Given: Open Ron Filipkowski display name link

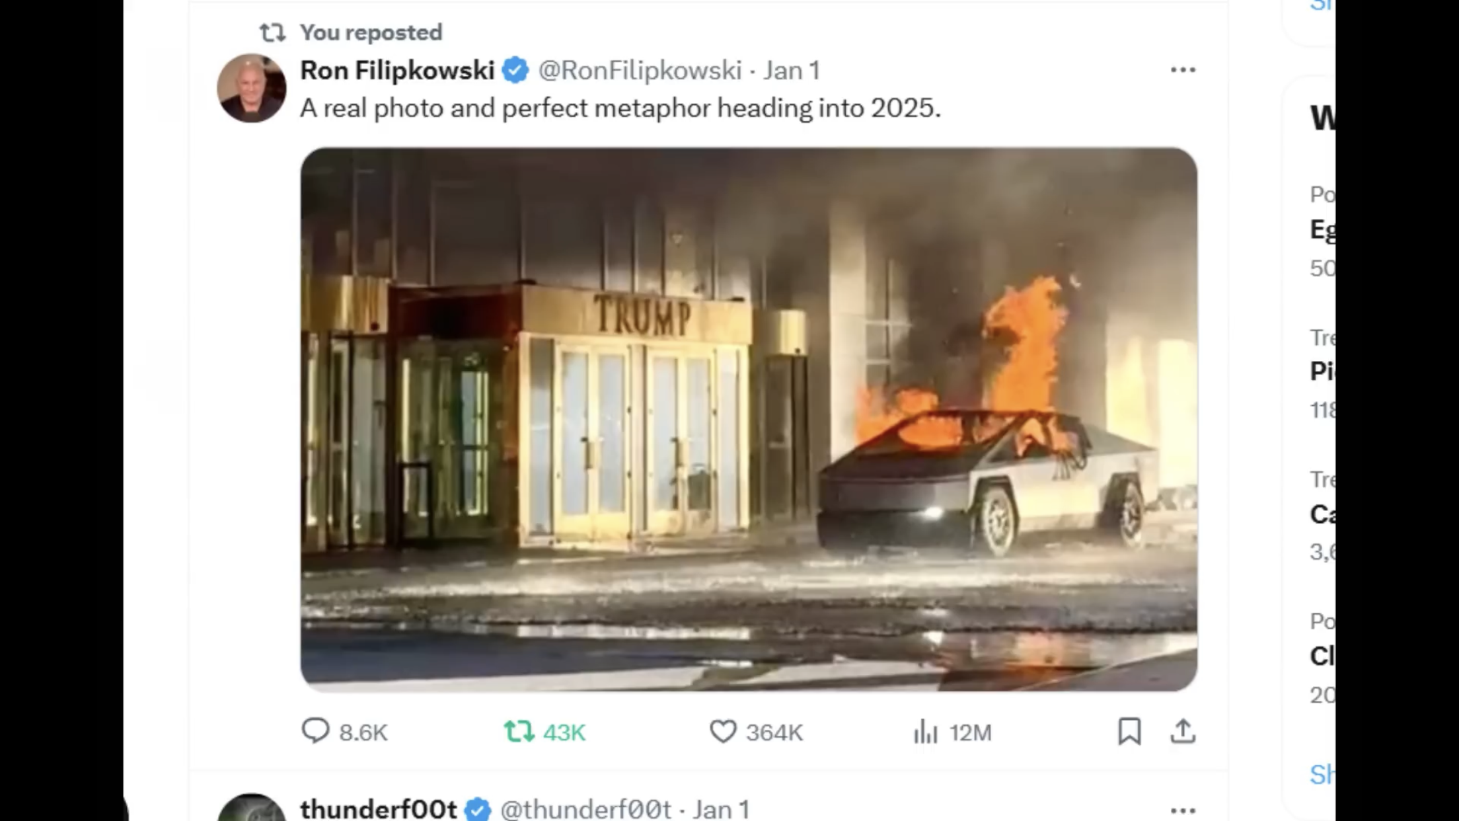Looking at the screenshot, I should [x=397, y=70].
